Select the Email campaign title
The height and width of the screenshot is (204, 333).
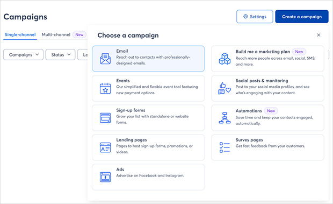click(122, 51)
